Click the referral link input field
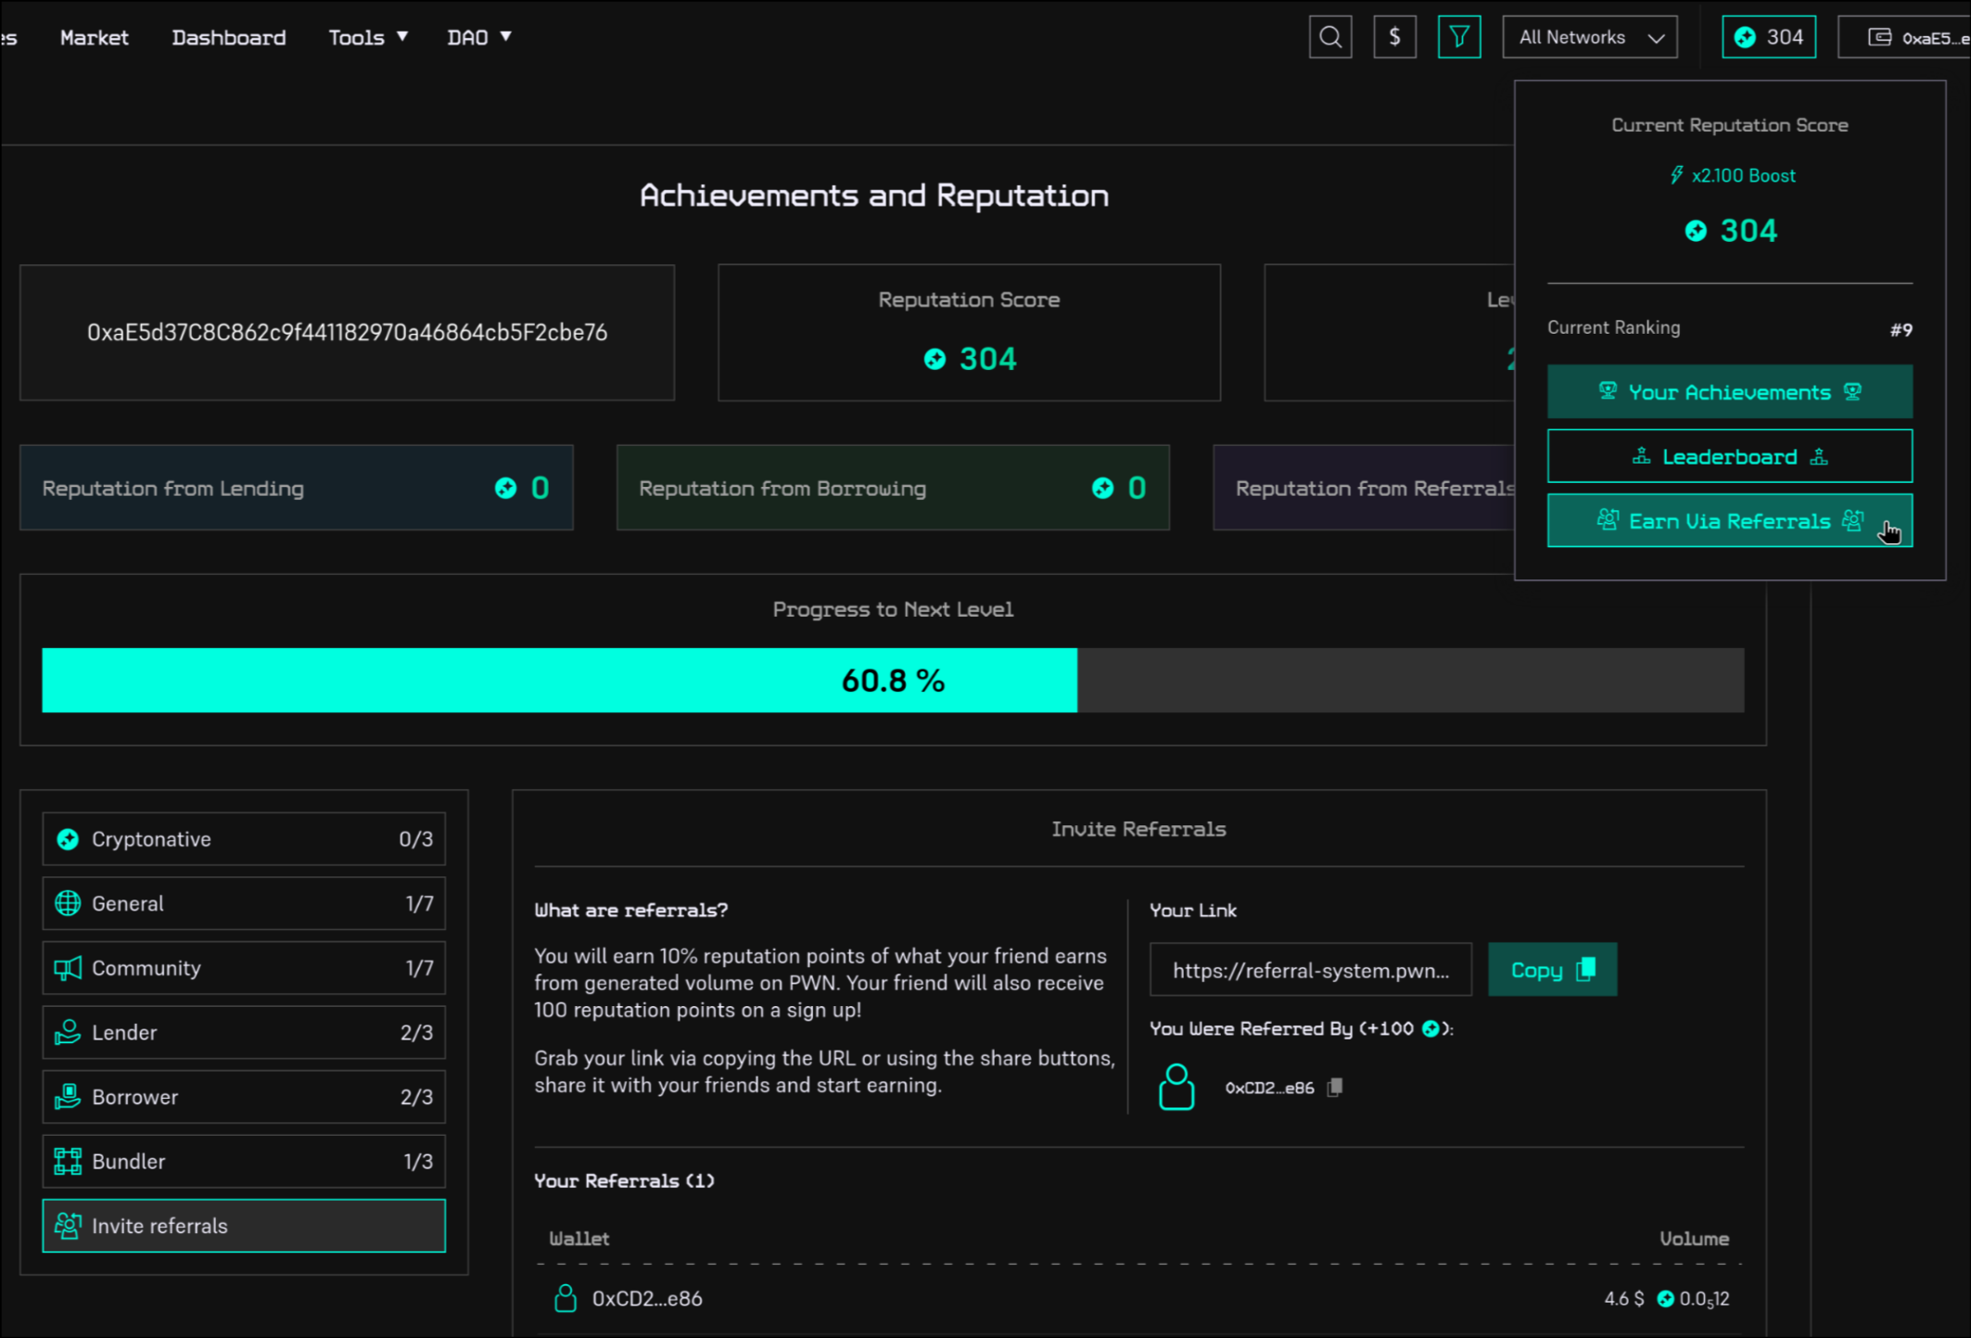1971x1338 pixels. [x=1309, y=970]
